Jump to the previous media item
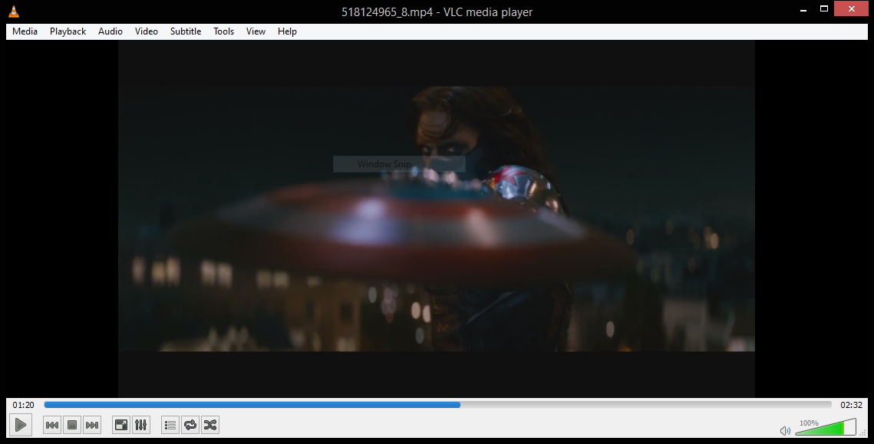The image size is (874, 444). tap(52, 425)
